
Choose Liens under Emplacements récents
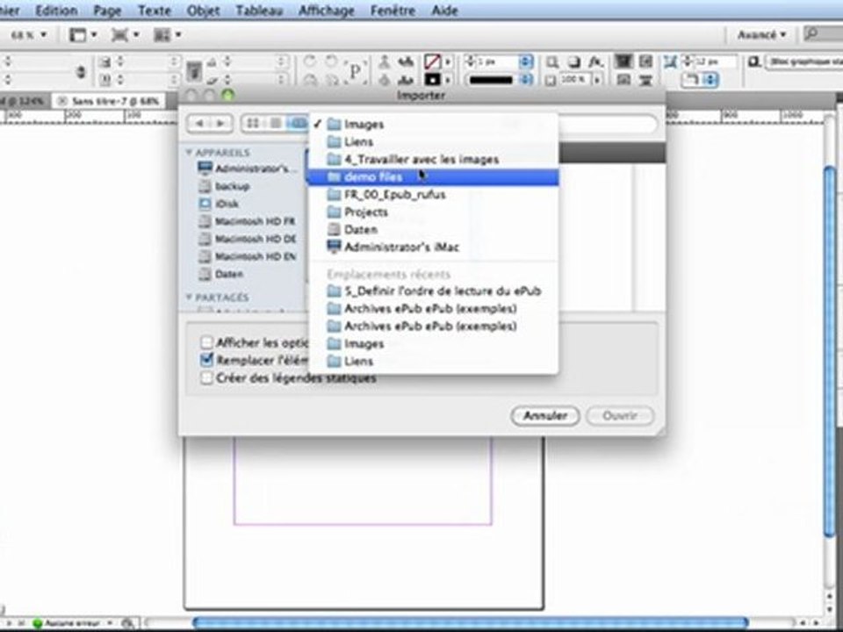pyautogui.click(x=433, y=361)
